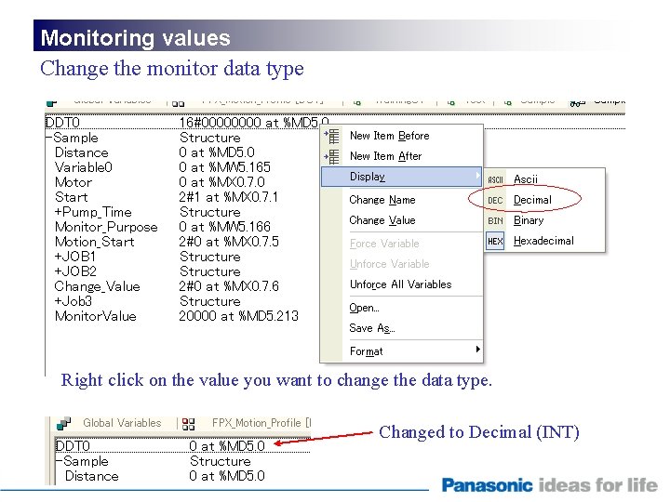
Task: Click value 2#1 at %MX0.7.1
Action: coord(229,197)
